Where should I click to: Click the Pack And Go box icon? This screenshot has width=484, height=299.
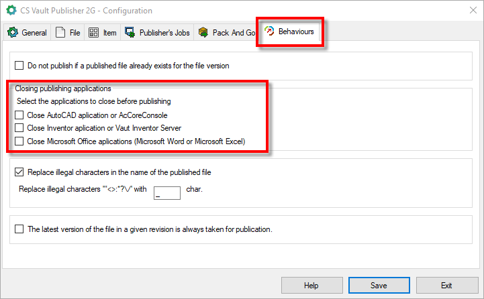pos(203,33)
